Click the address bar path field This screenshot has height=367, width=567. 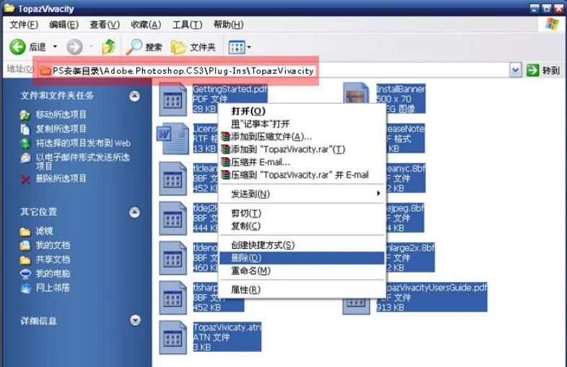click(273, 71)
